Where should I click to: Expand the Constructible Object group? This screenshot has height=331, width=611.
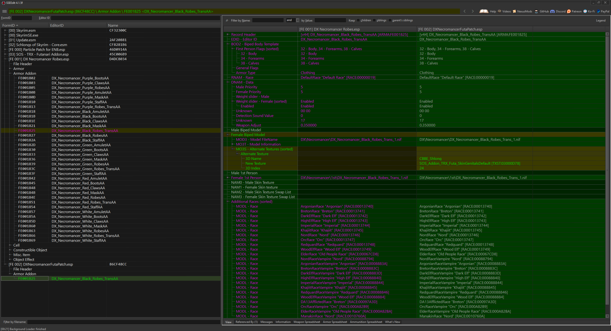click(10, 250)
